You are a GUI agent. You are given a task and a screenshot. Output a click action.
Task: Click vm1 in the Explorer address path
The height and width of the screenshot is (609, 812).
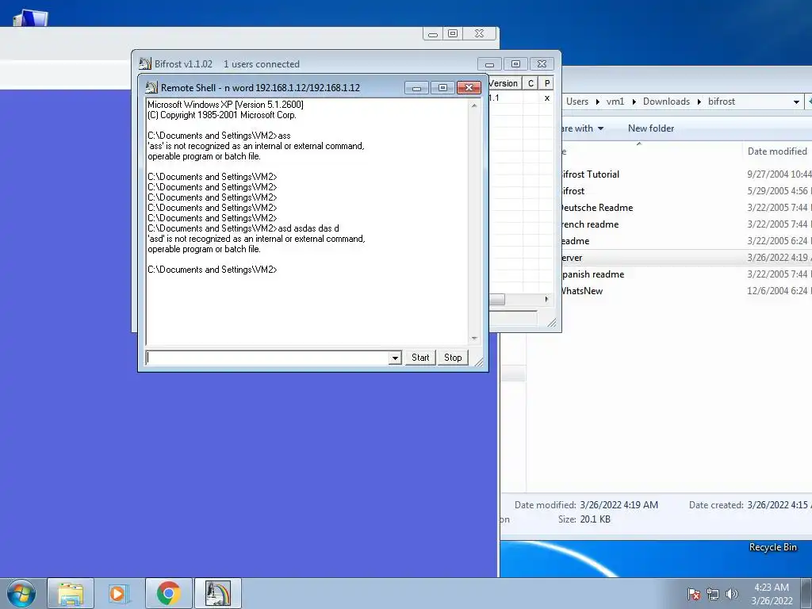(615, 101)
